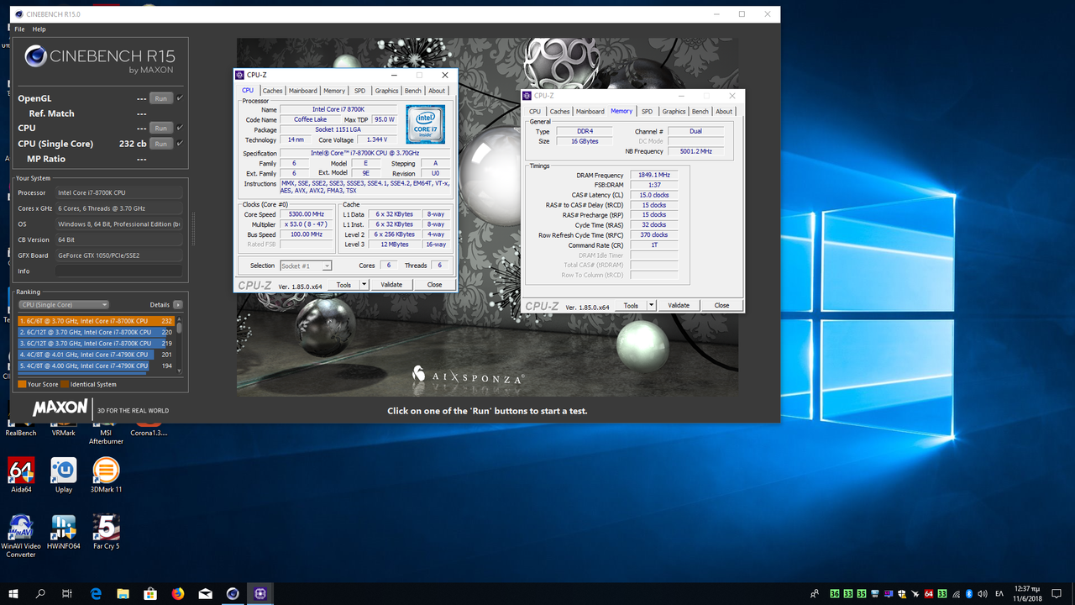
Task: Click the Info input field
Action: tap(118, 271)
